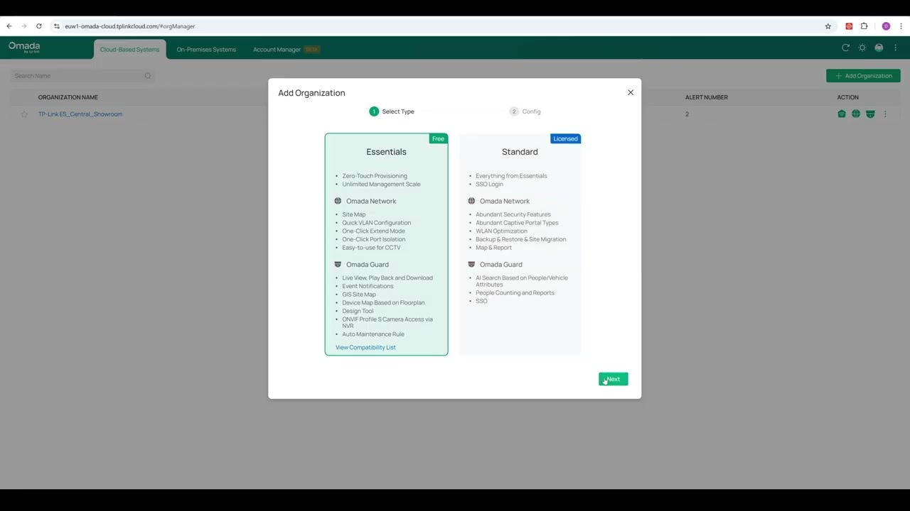The image size is (910, 511).
Task: Bookmark this page with the star
Action: tap(828, 26)
